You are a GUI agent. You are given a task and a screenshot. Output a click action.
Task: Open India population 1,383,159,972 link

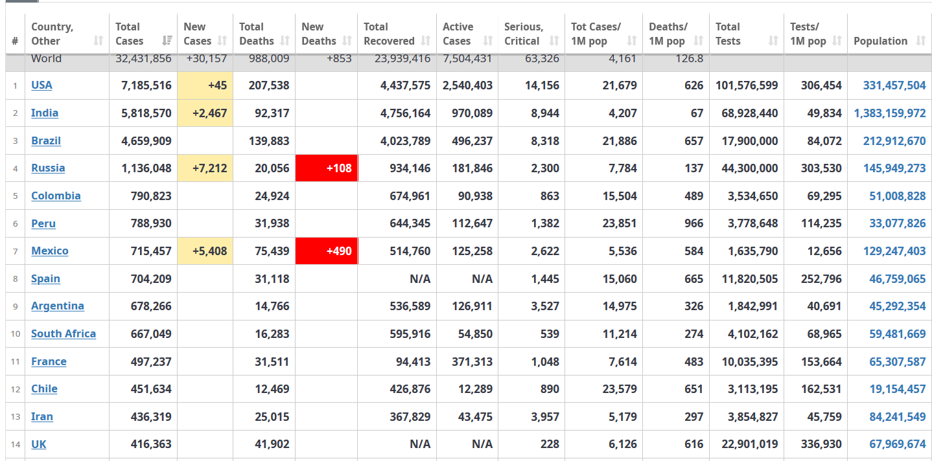pyautogui.click(x=890, y=113)
